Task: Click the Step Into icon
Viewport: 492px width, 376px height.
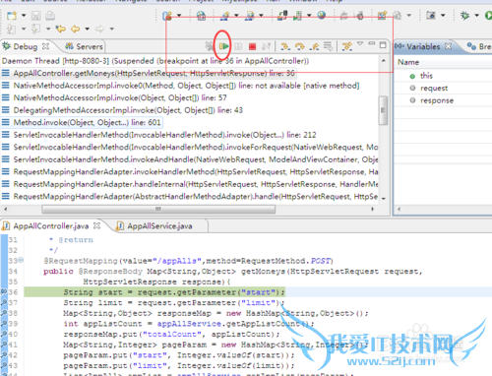Action: tap(285, 46)
